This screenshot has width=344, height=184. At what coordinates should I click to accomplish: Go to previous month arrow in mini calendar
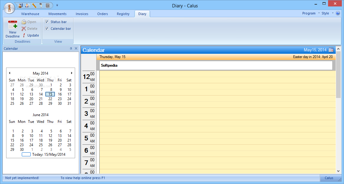[x=10, y=73]
